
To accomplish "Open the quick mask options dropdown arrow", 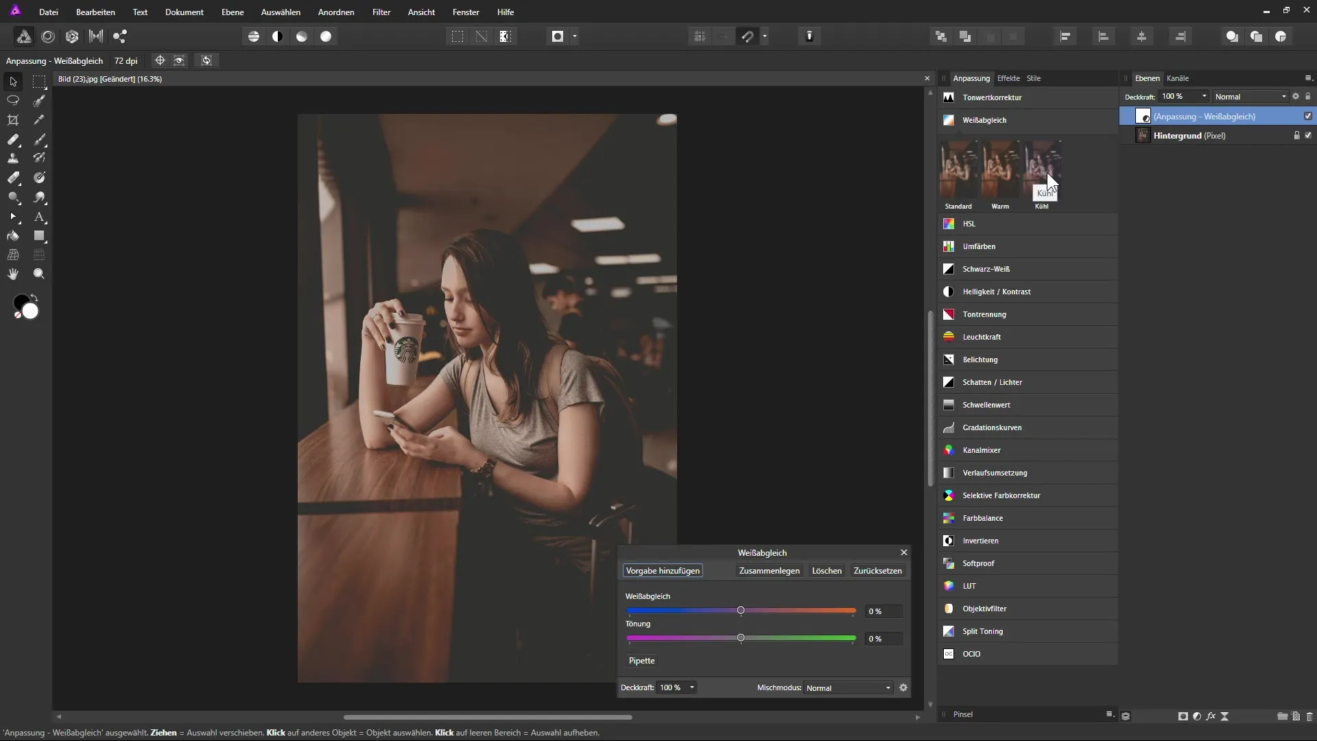I will point(575,36).
